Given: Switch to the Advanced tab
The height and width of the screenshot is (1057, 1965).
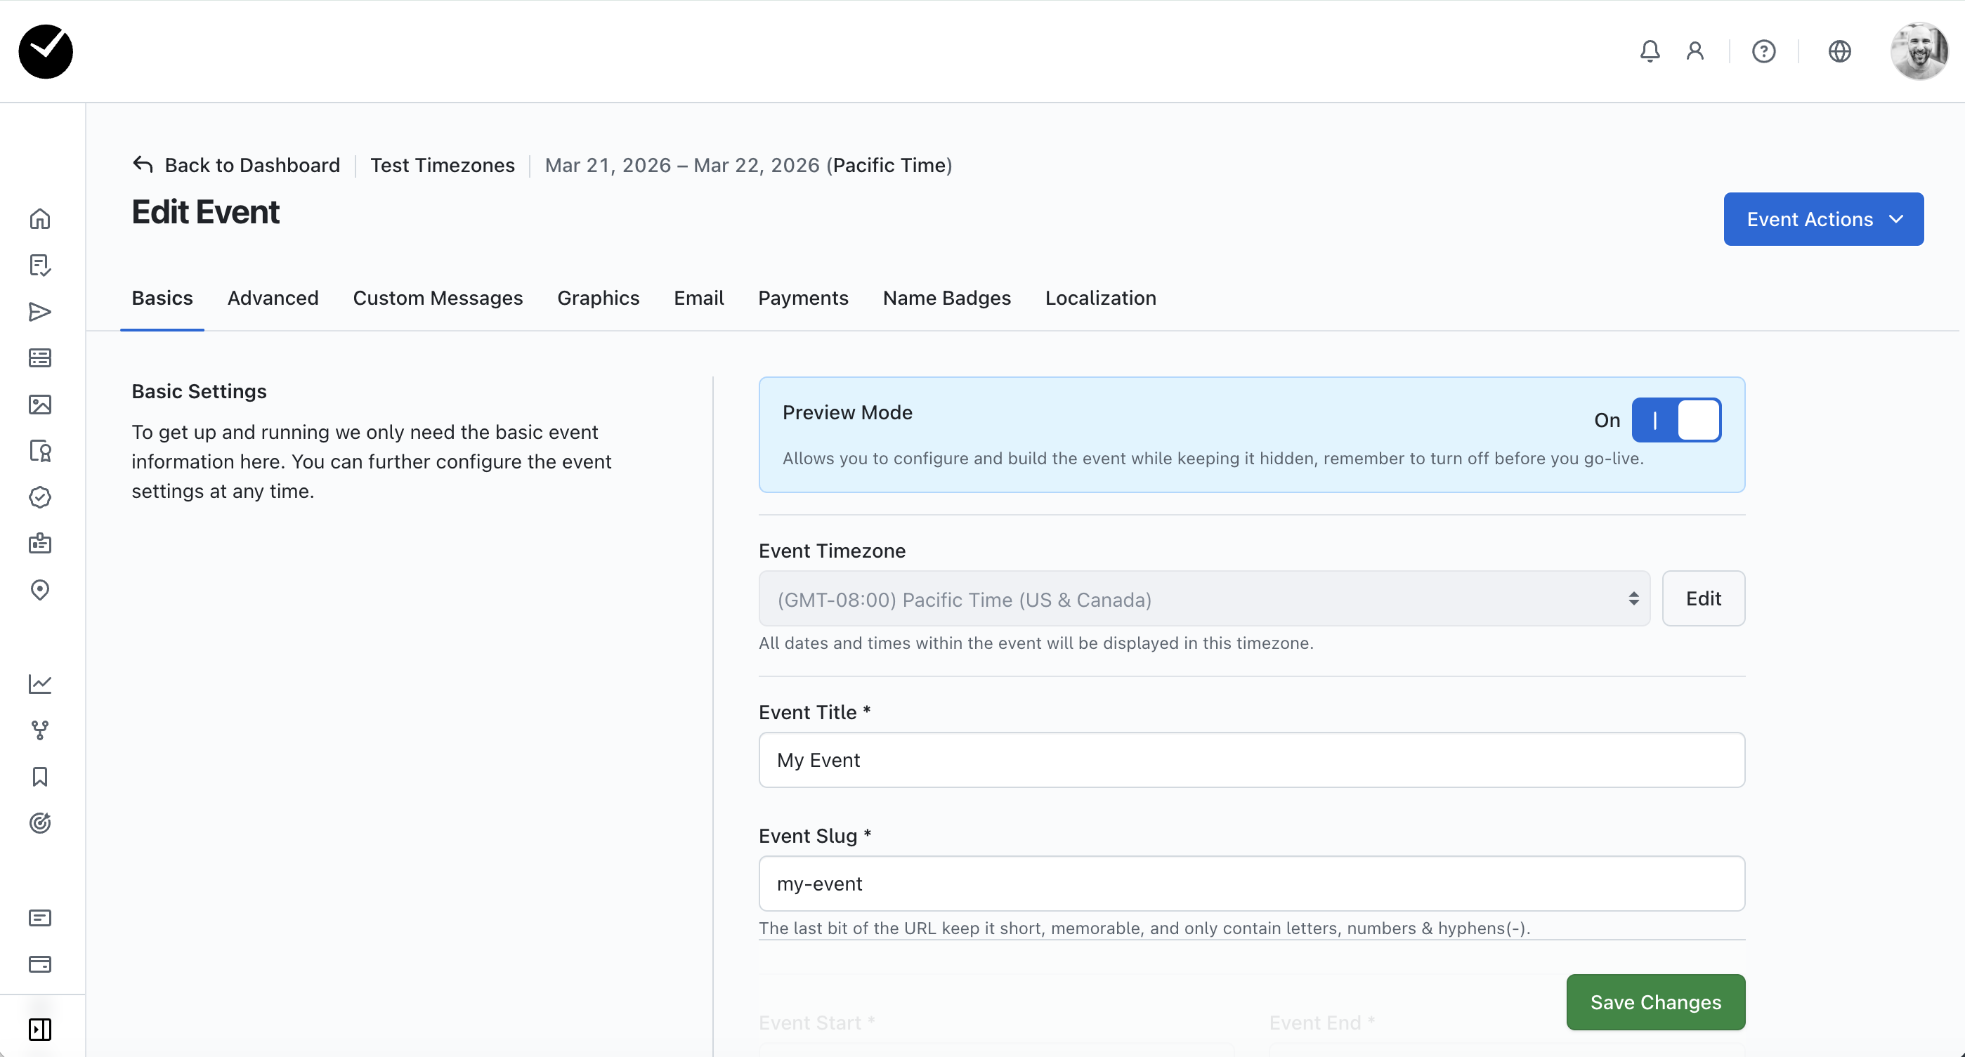Looking at the screenshot, I should point(273,298).
